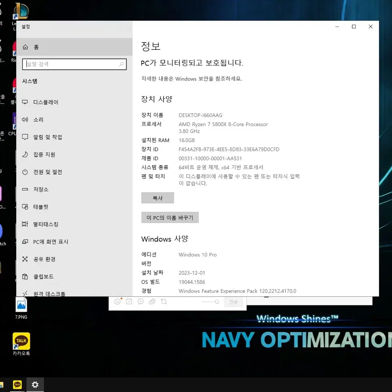Image resolution: width=392 pixels, height=392 pixels.
Task: Click the 복사 button under device specs
Action: (x=158, y=198)
